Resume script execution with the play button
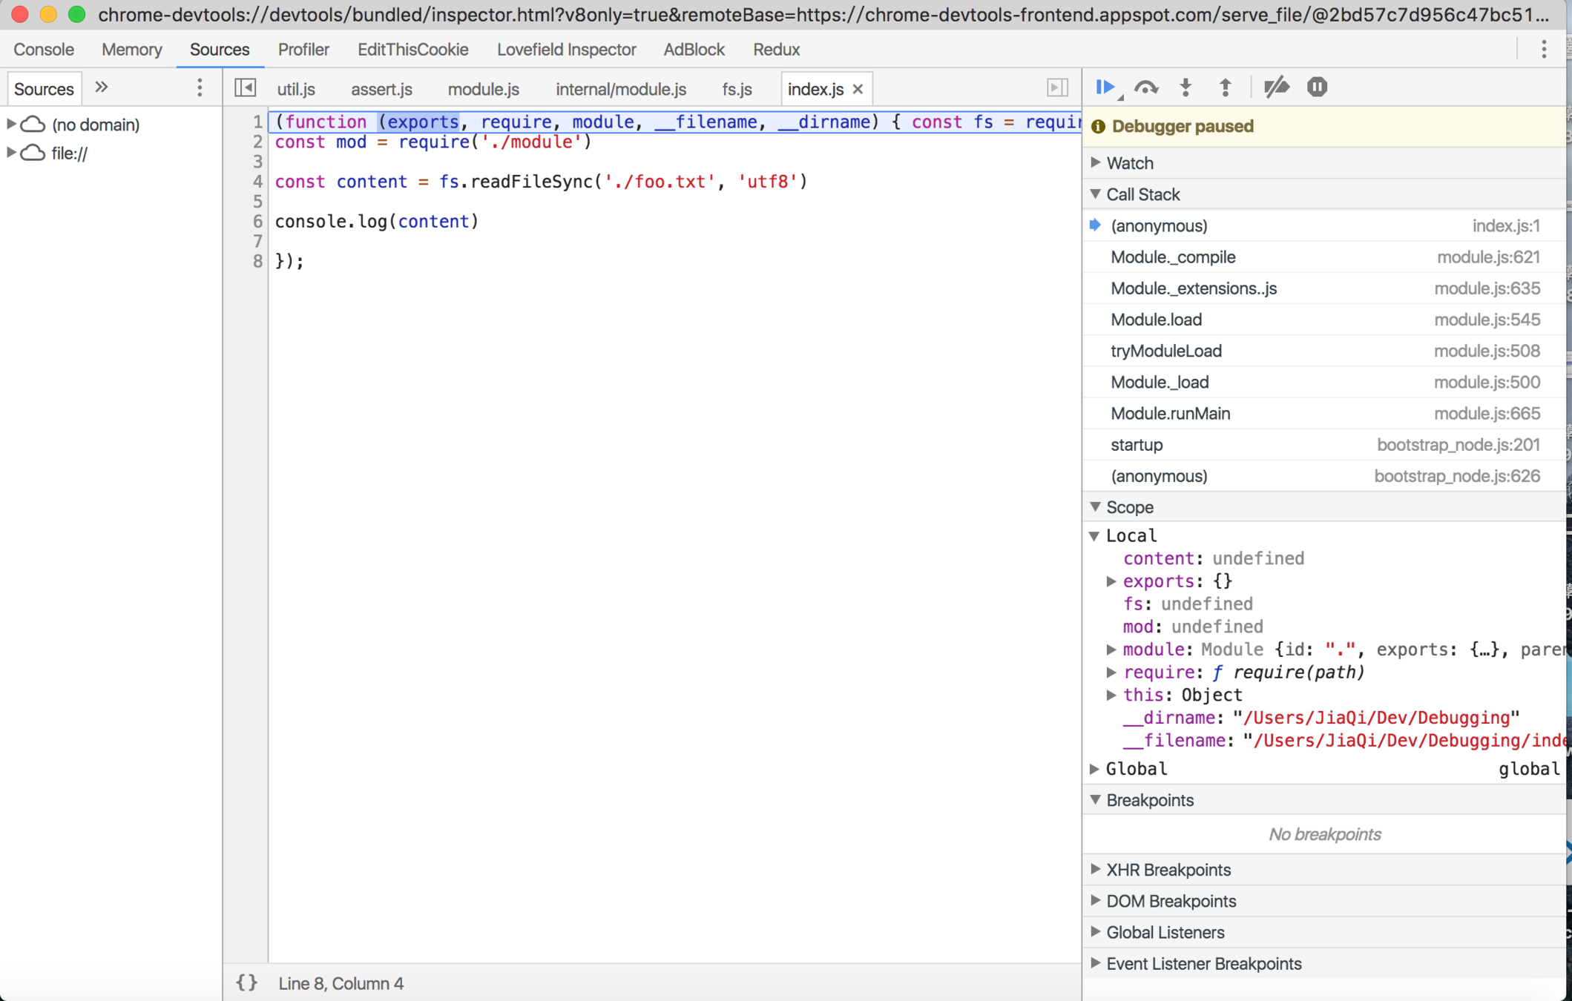 pos(1105,87)
